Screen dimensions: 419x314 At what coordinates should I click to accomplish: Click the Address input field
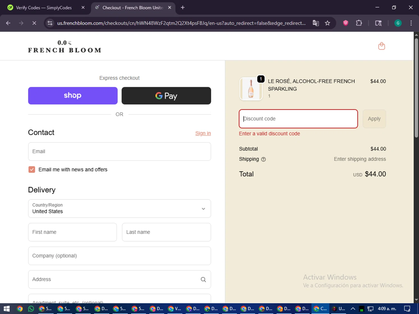[x=120, y=279]
